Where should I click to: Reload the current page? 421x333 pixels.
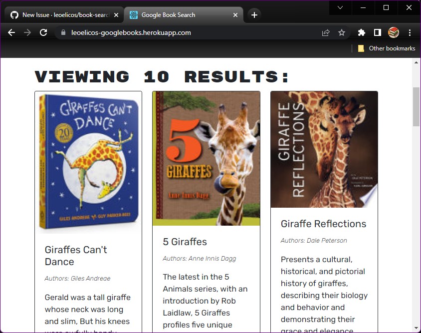point(43,32)
